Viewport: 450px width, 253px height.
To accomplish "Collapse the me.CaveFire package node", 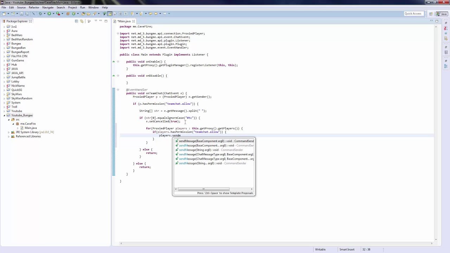I will tap(13, 124).
